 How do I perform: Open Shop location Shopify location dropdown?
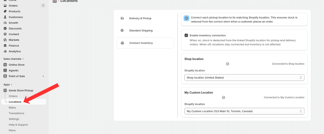[x=244, y=78]
